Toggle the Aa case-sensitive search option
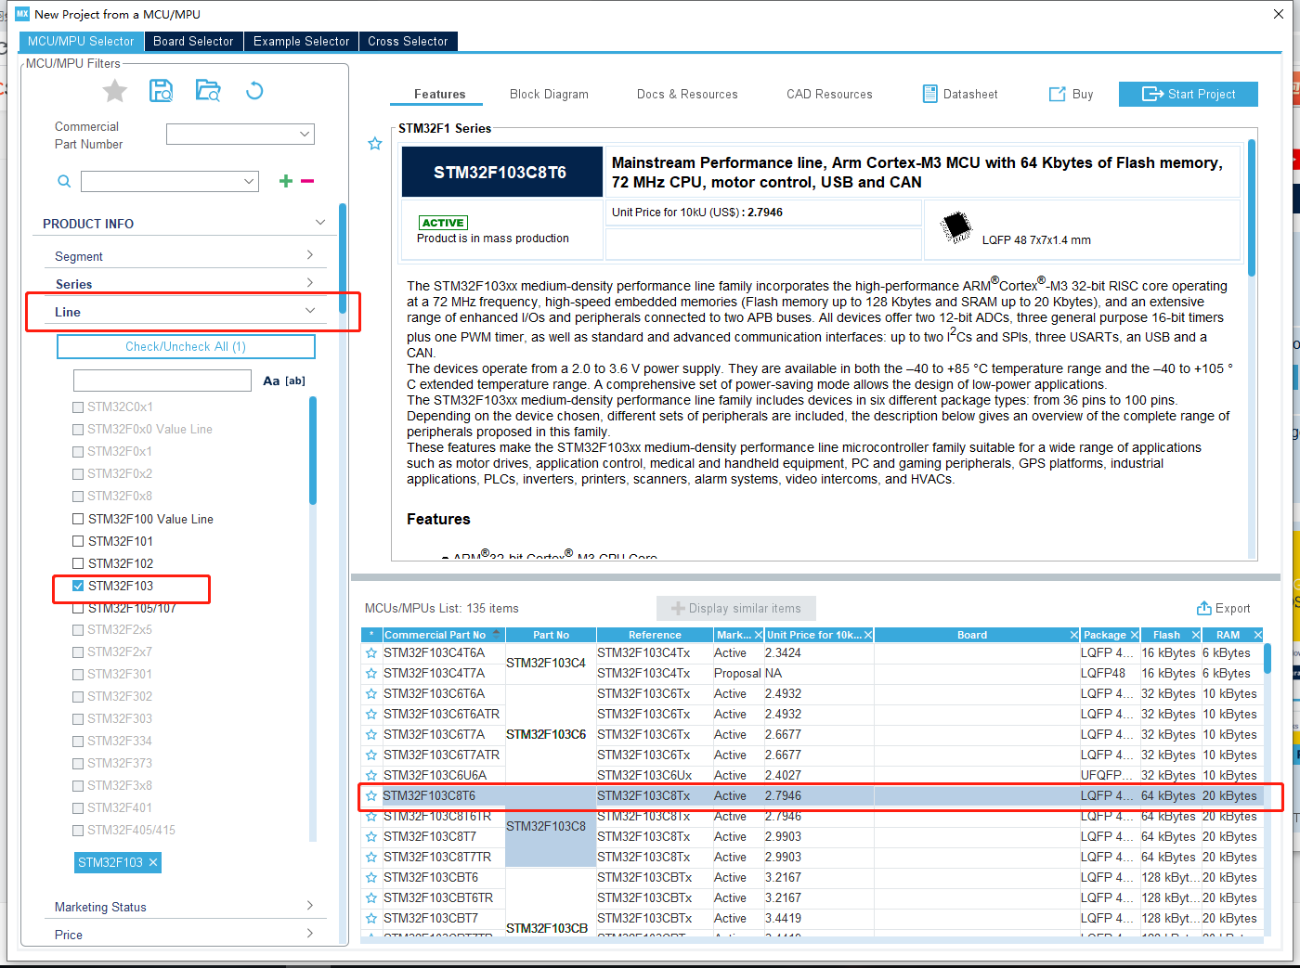 pyautogui.click(x=271, y=381)
